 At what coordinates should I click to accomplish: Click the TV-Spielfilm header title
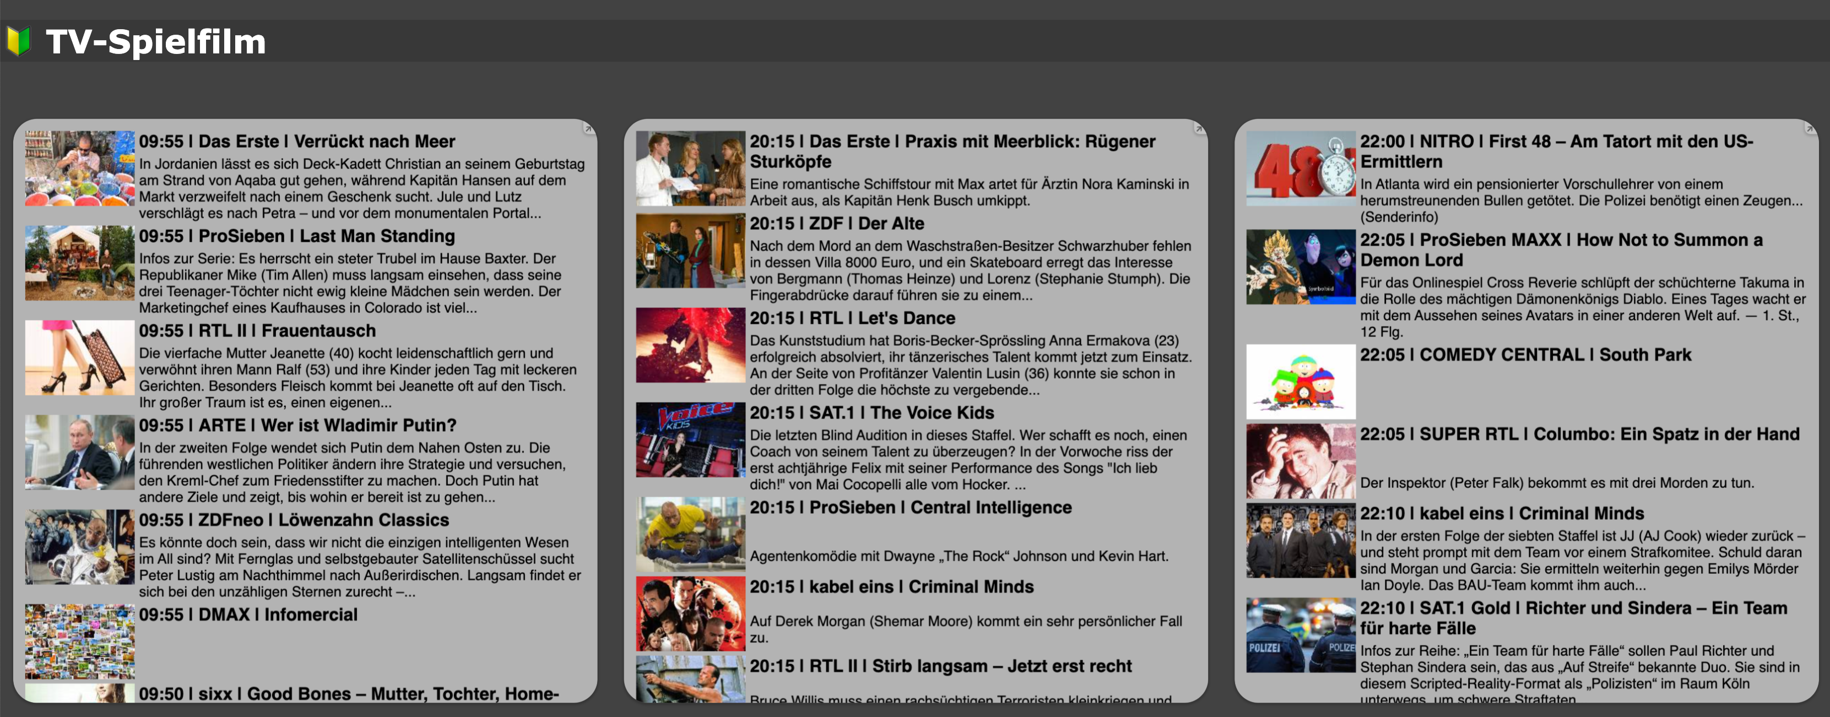click(156, 41)
